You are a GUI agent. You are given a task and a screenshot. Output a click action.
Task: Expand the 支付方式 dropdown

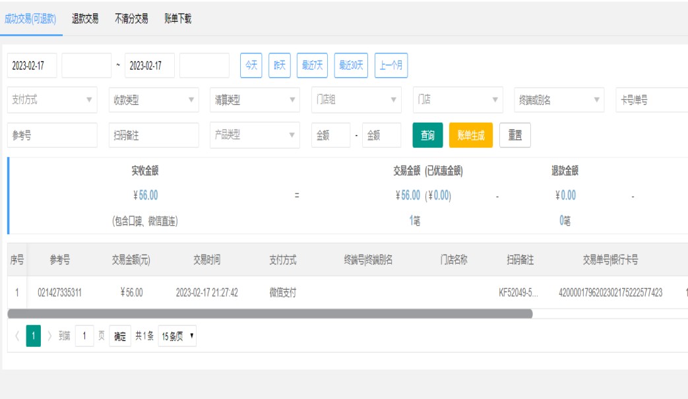coord(52,100)
